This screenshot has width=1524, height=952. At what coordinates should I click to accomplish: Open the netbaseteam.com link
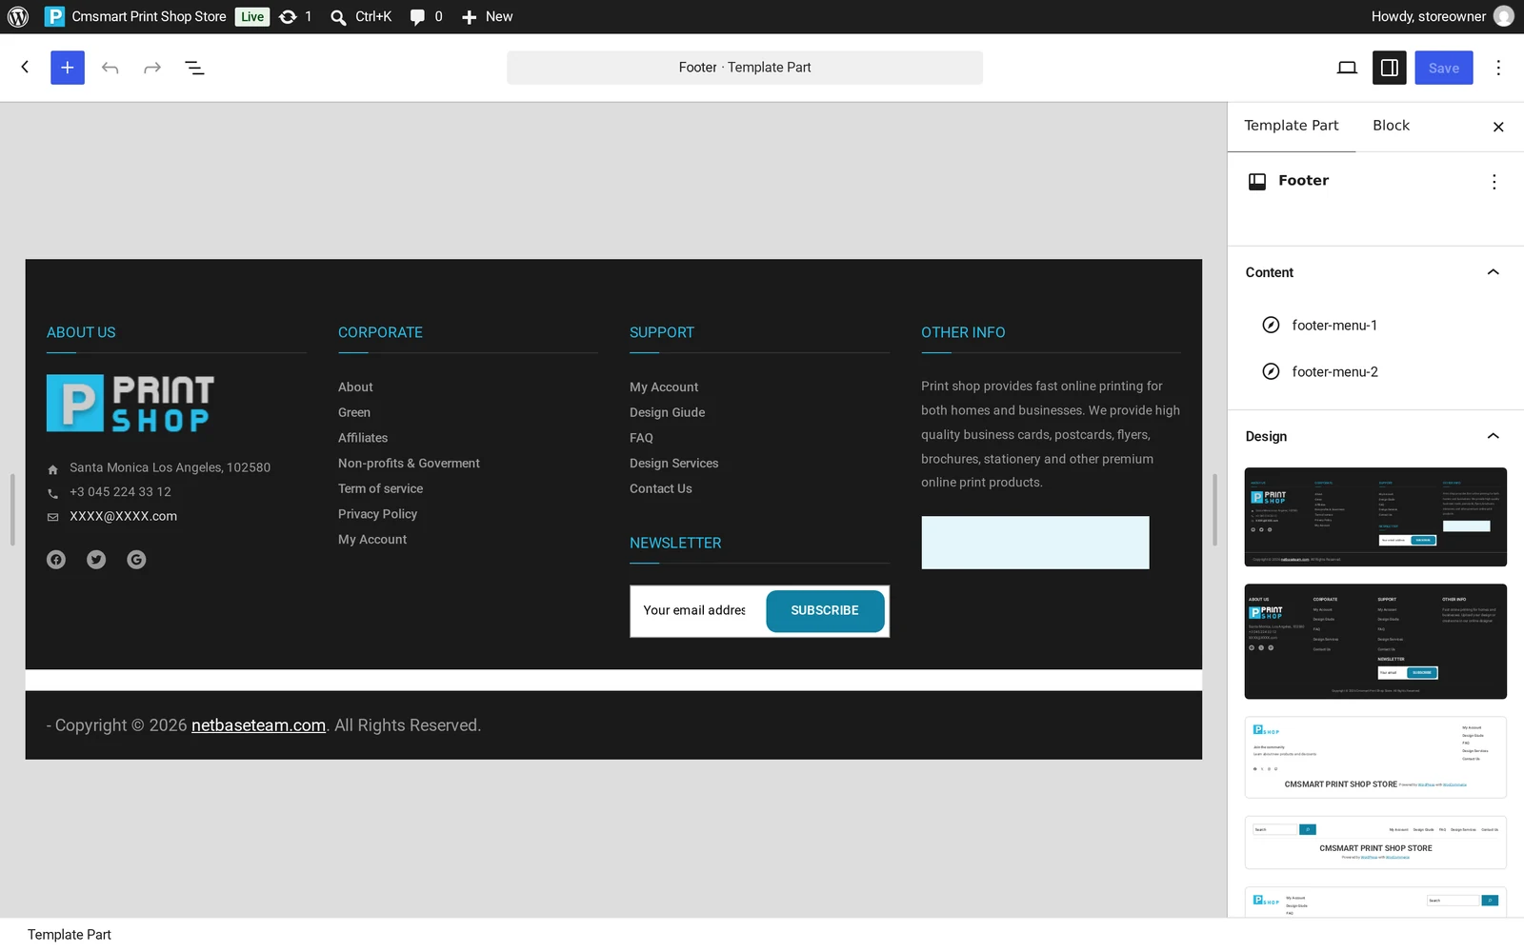point(258,725)
